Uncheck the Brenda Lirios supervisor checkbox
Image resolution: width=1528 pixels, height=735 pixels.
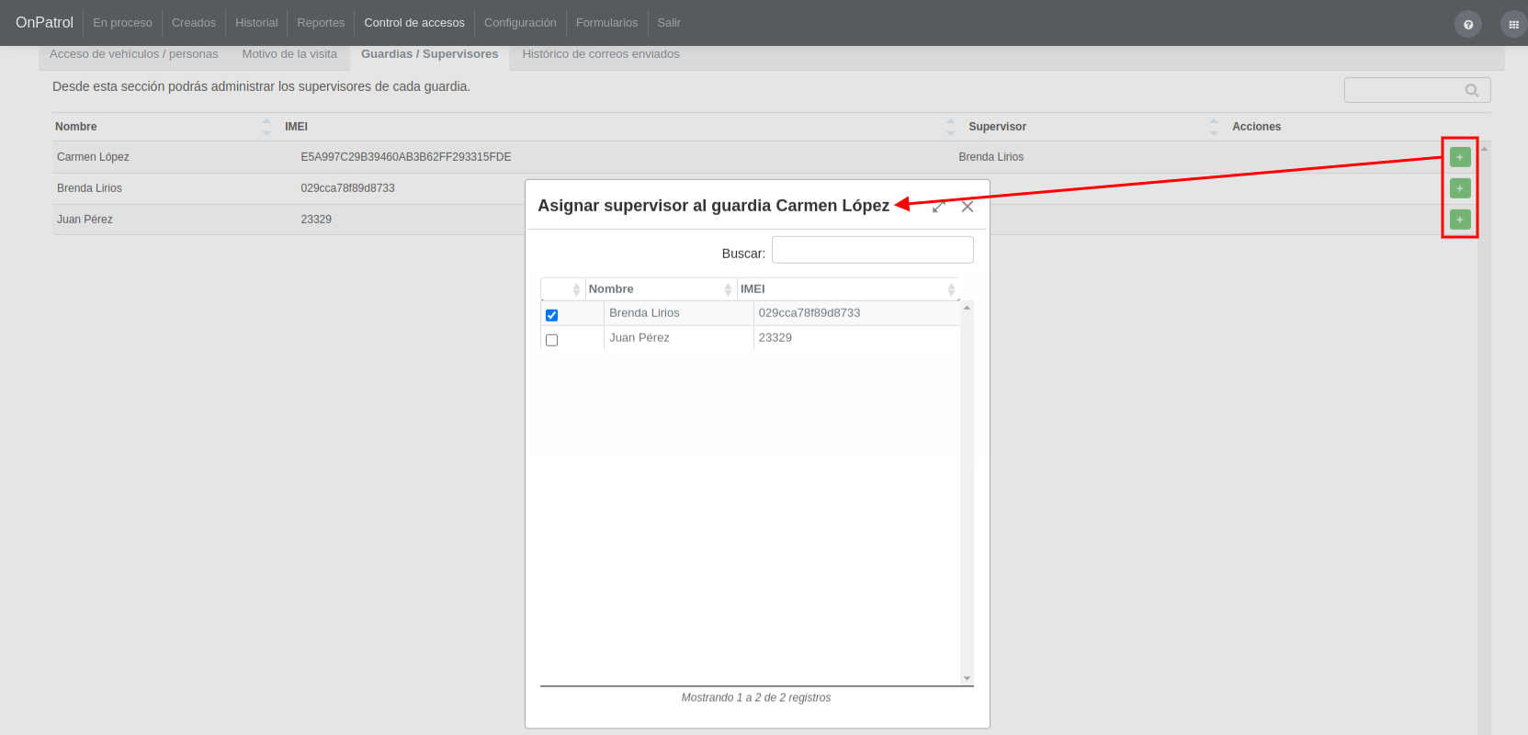point(552,315)
